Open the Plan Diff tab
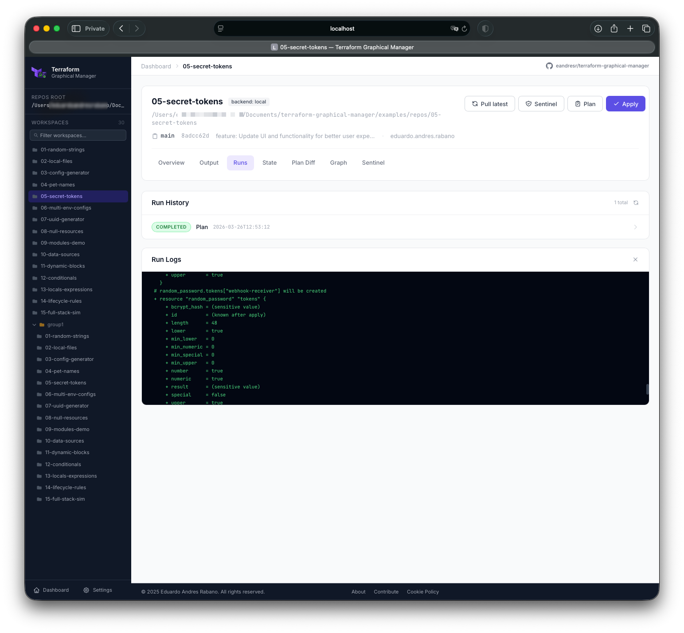The image size is (684, 633). click(303, 163)
